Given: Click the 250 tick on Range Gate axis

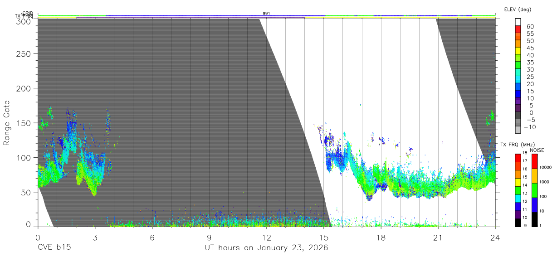Looking at the screenshot, I should [24, 54].
